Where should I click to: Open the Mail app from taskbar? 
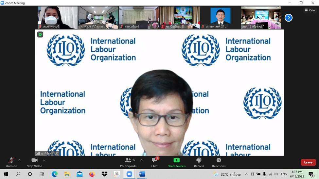click(80, 174)
